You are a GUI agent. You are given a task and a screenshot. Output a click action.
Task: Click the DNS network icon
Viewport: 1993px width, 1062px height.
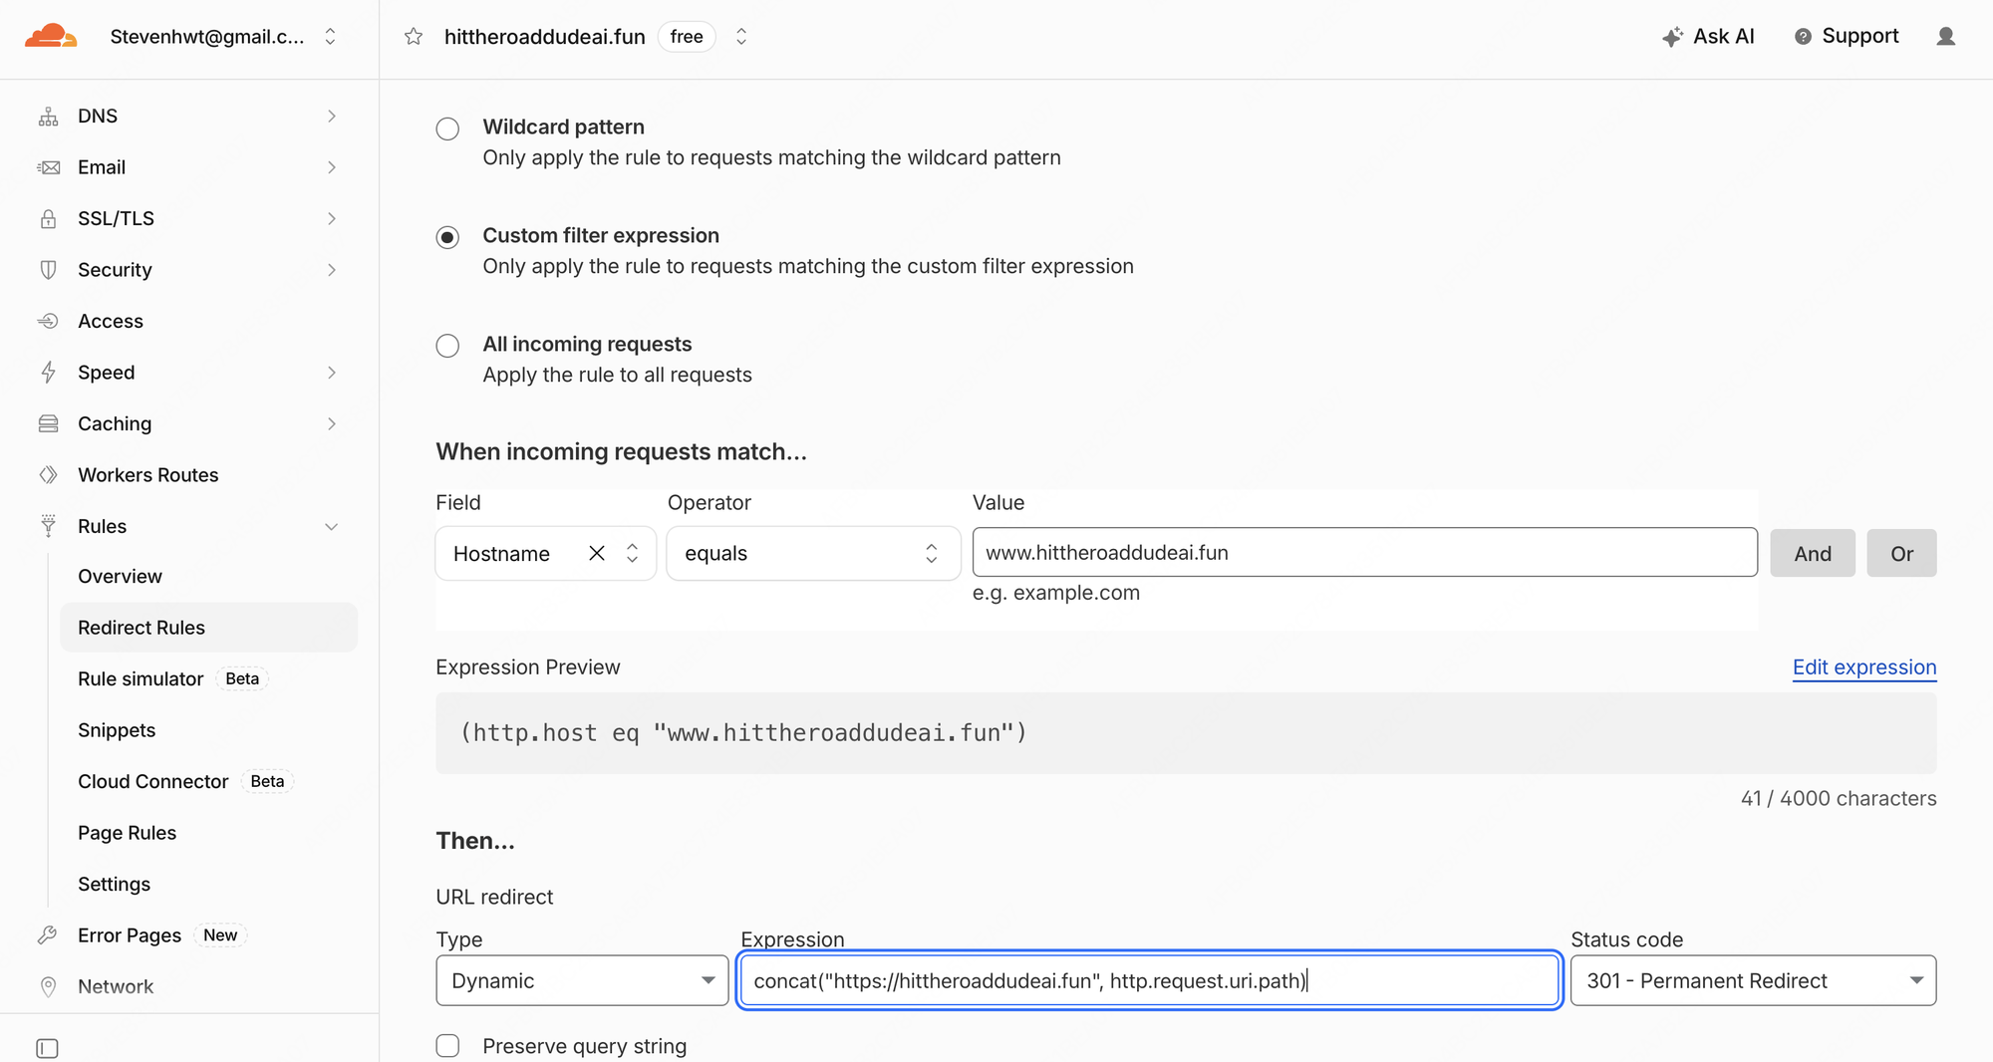point(48,117)
